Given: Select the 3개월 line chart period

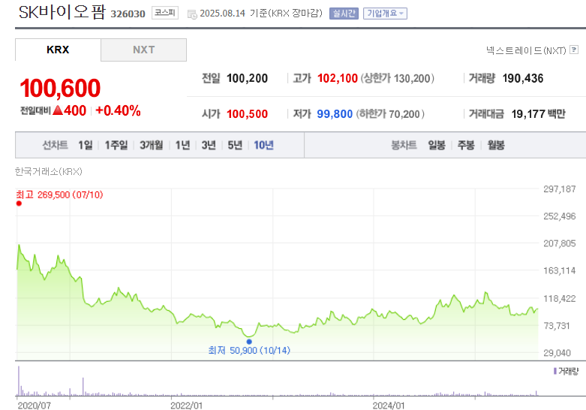Looking at the screenshot, I should 152,145.
